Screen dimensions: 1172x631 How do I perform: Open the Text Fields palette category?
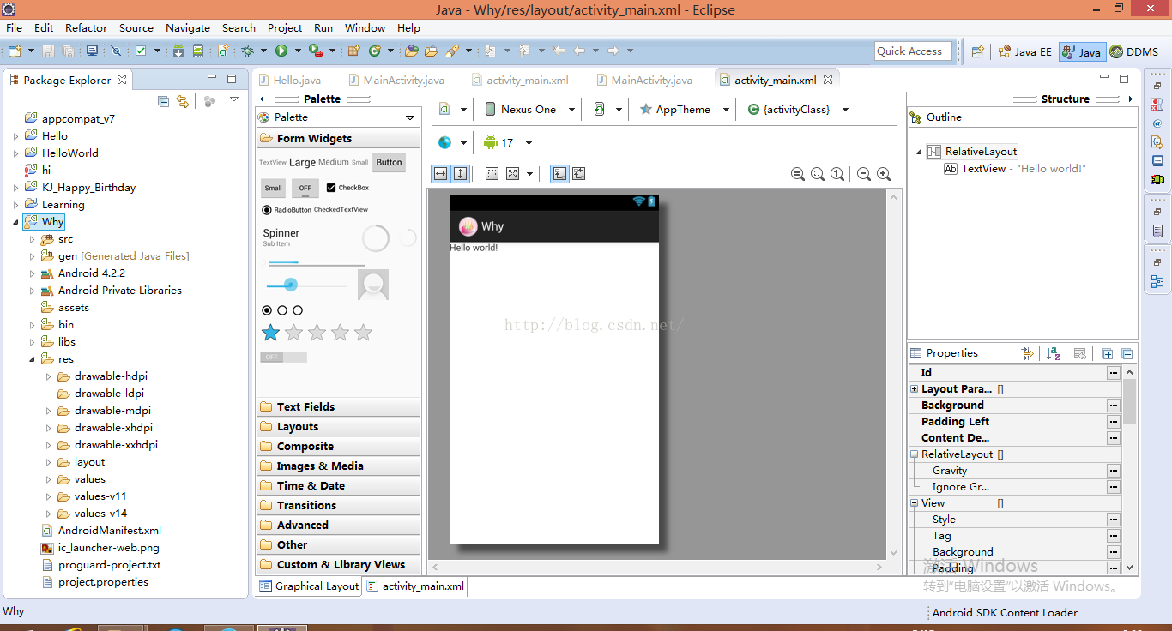pos(338,406)
